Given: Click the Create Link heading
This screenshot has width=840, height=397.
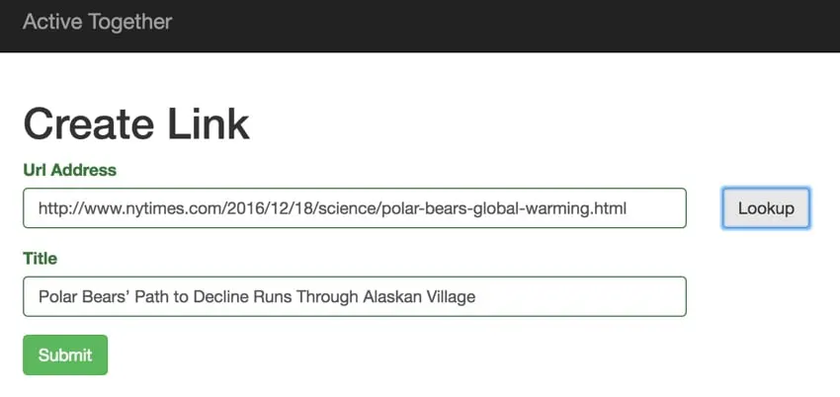Looking at the screenshot, I should [x=136, y=123].
